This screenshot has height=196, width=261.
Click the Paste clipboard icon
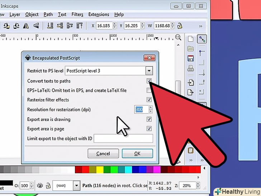pyautogui.click(x=191, y=150)
